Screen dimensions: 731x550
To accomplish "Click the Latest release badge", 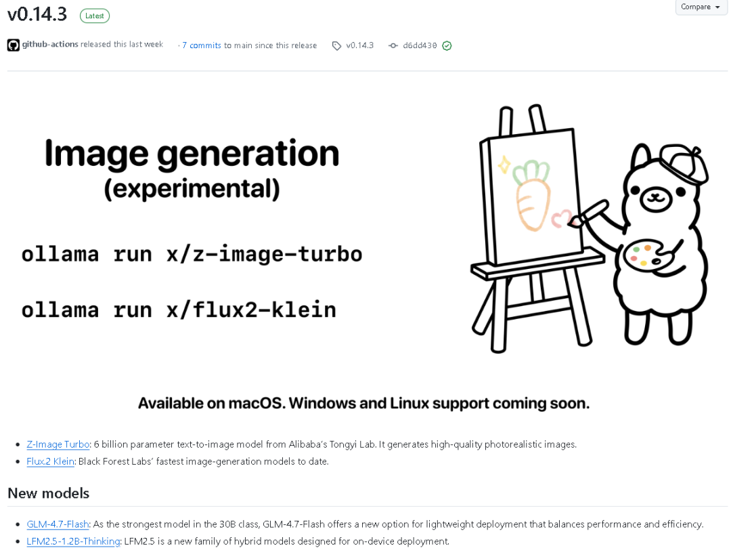I will point(95,16).
